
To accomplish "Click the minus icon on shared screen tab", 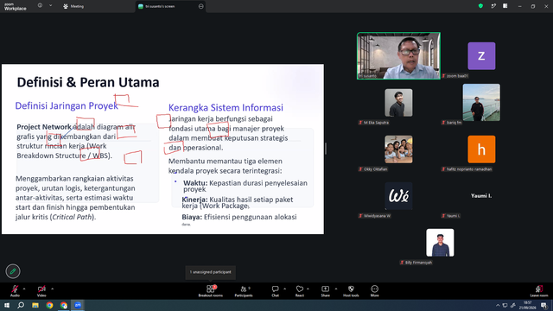I will 201,6.
